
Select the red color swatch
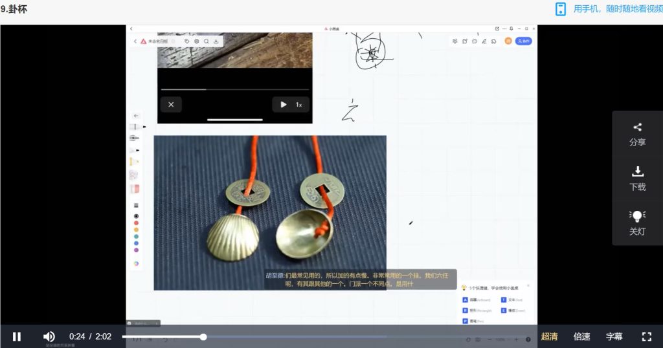(136, 223)
